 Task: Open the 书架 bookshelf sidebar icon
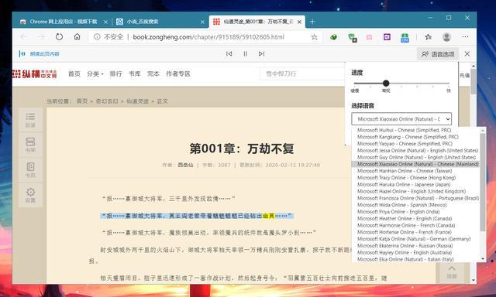pyautogui.click(x=30, y=145)
